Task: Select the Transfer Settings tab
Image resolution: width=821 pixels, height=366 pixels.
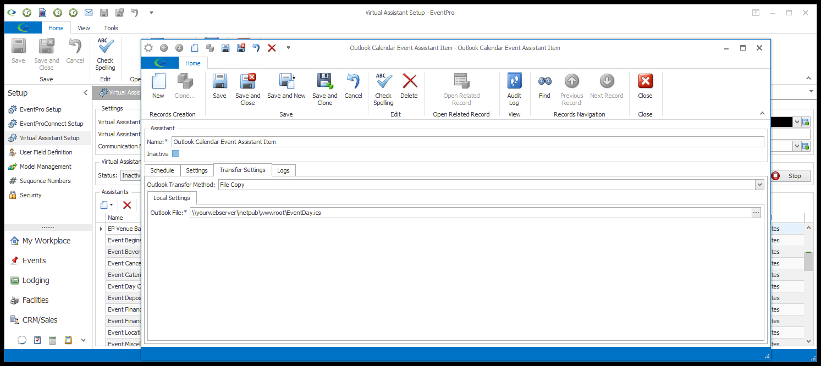Action: coord(243,170)
